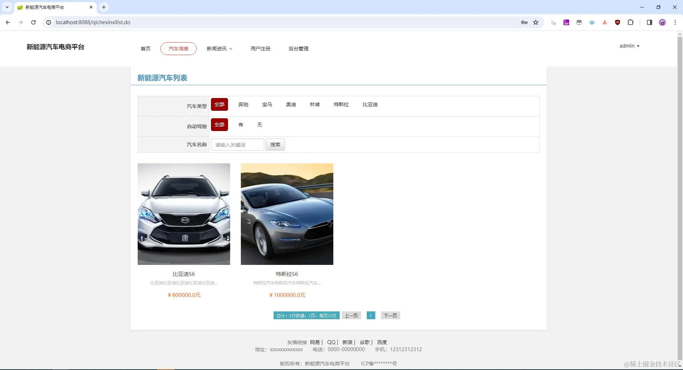
Task: Filter car type by 林肯
Action: [315, 104]
